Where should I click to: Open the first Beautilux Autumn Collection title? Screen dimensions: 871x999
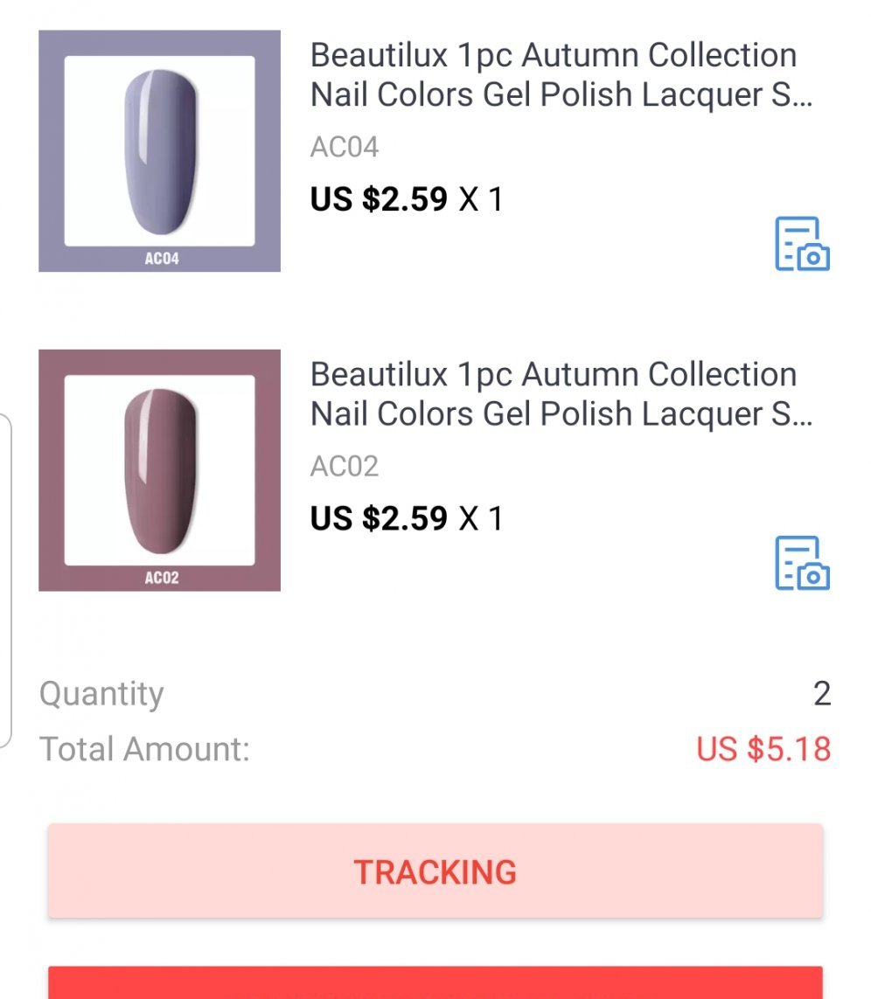pos(561,74)
